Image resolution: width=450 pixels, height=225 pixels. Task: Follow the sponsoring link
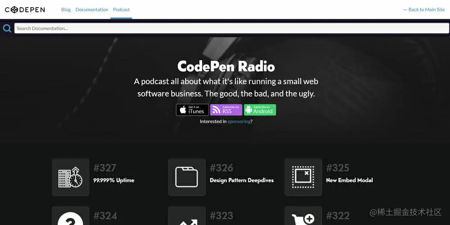[239, 121]
